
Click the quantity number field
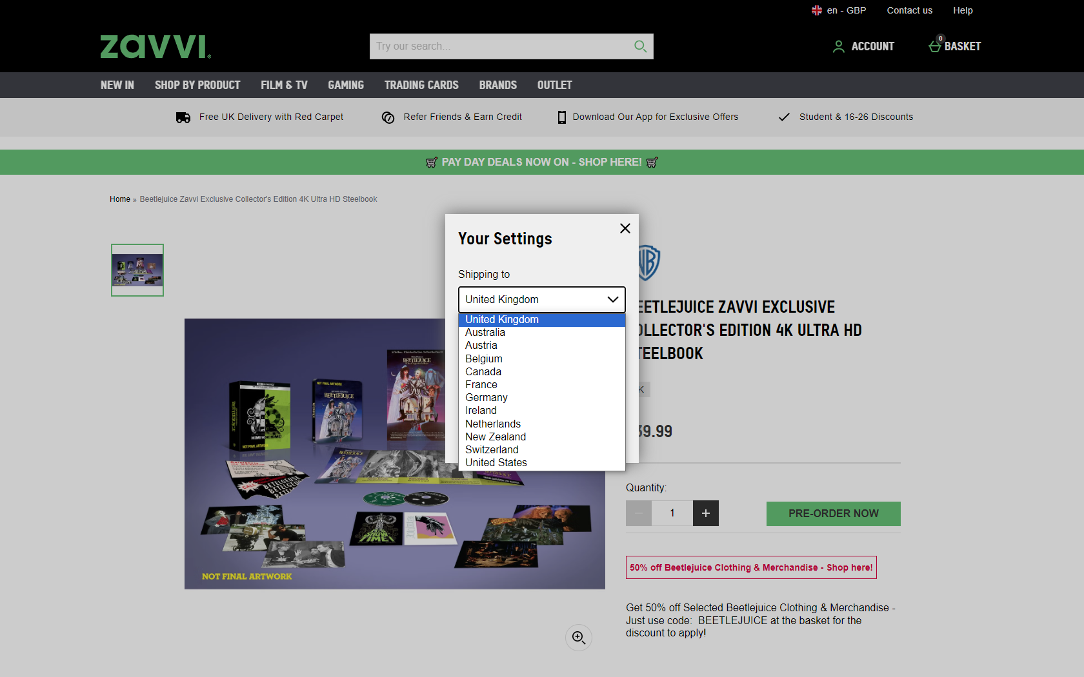pyautogui.click(x=672, y=513)
